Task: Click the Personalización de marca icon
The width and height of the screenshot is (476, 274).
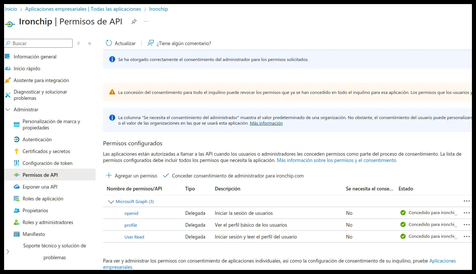Action: 16,125
